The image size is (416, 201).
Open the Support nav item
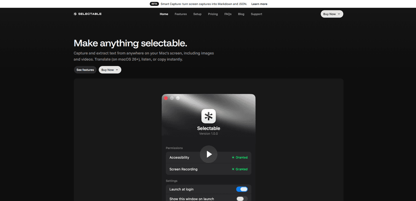[256, 14]
